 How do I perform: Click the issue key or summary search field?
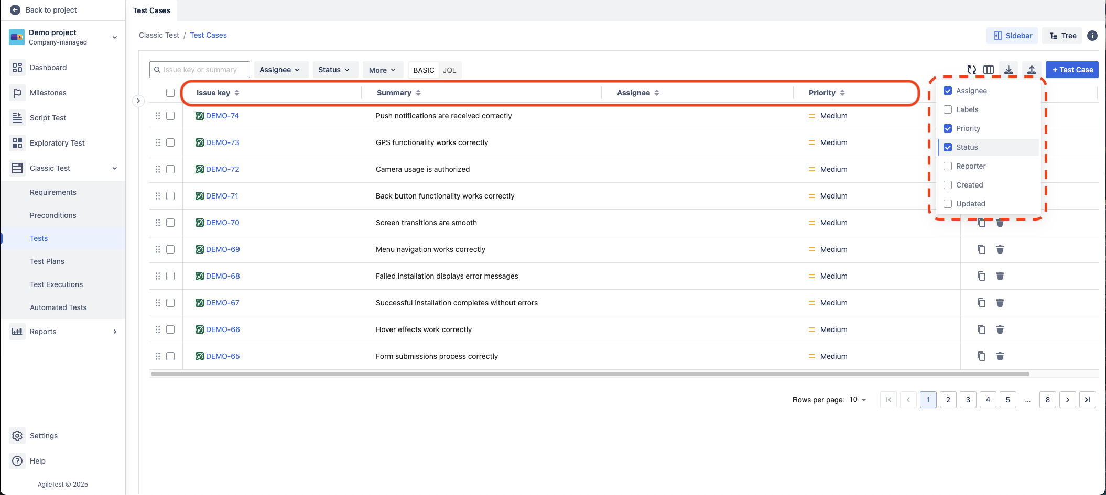click(200, 70)
